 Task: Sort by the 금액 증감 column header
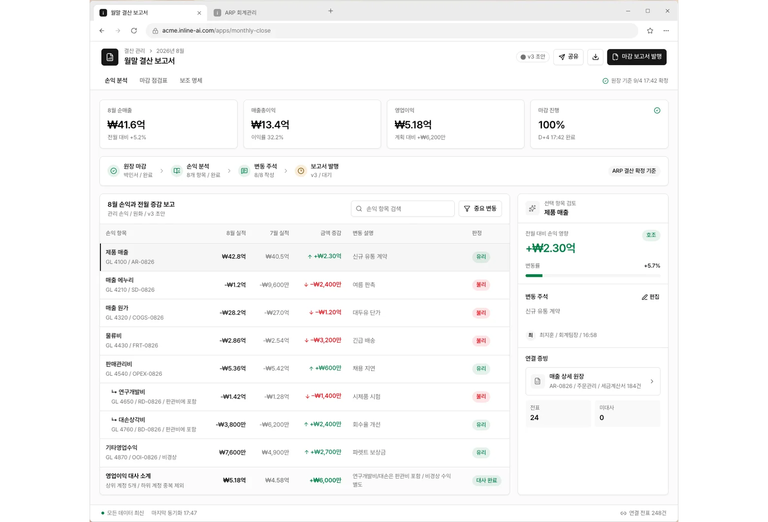point(330,233)
